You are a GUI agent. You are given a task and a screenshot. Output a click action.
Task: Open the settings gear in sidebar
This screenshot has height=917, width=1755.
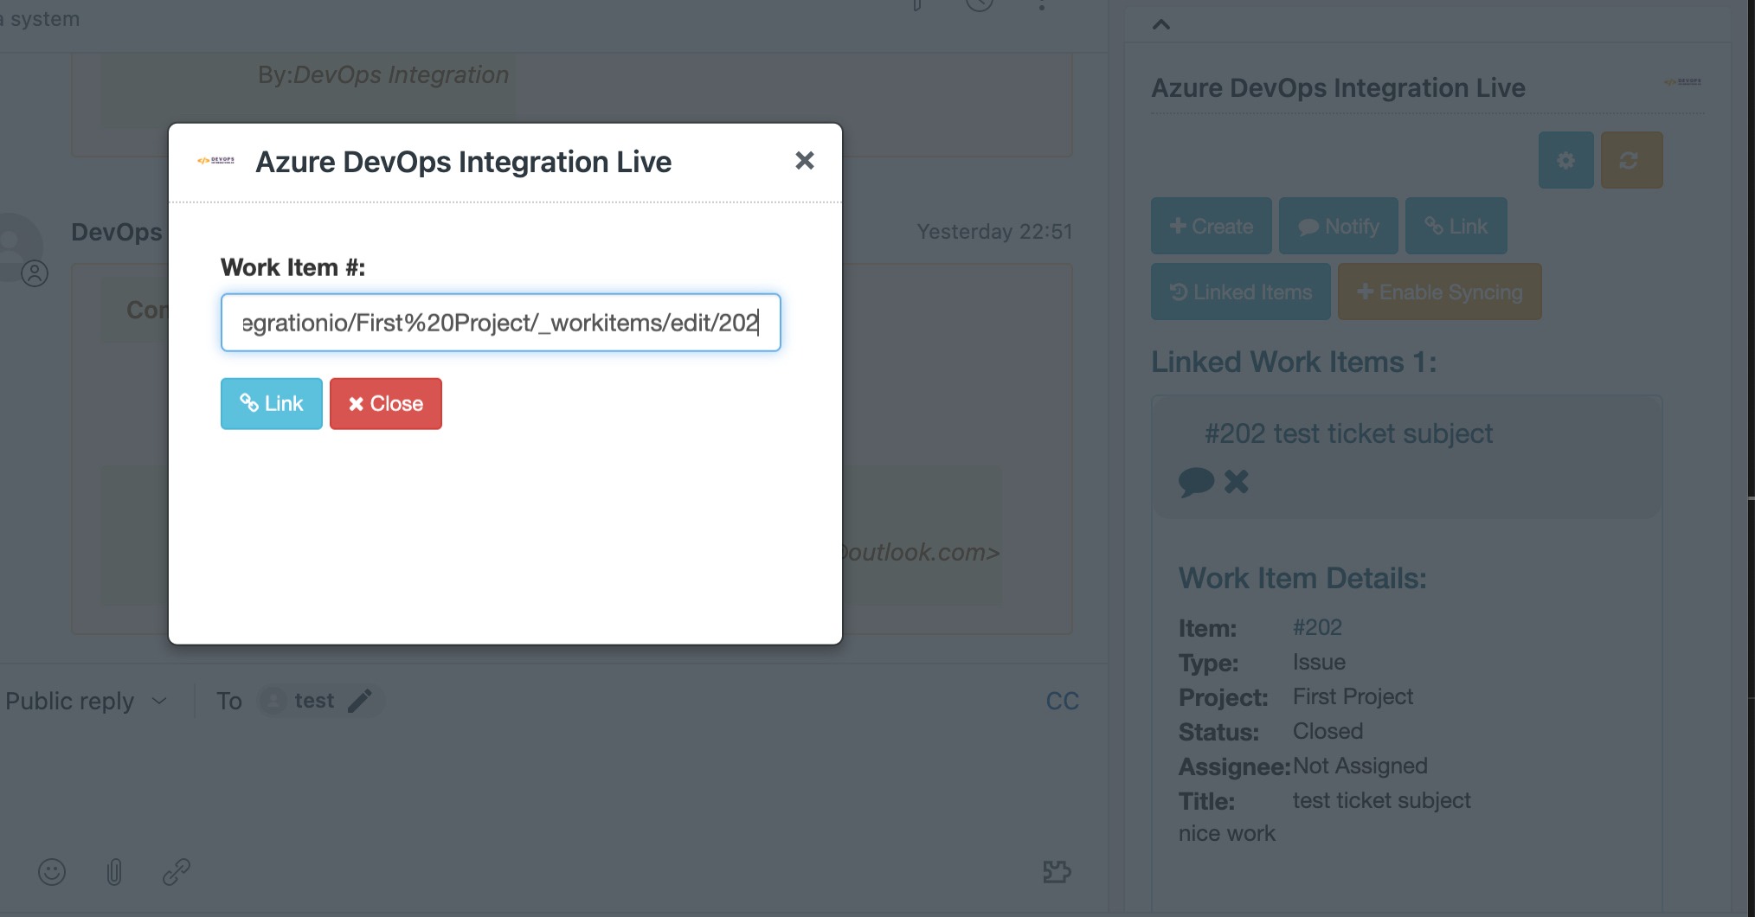click(1566, 160)
